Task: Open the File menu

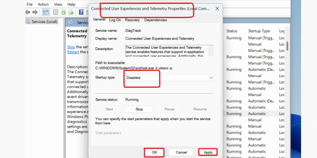Action: tap(29, 4)
